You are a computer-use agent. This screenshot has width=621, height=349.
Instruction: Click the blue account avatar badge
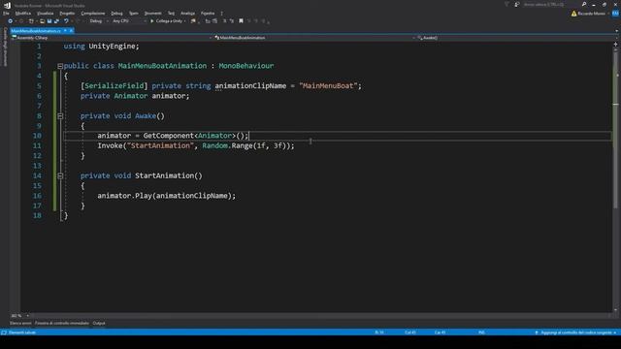click(615, 14)
